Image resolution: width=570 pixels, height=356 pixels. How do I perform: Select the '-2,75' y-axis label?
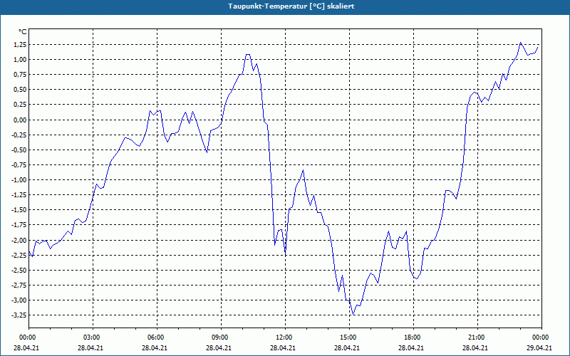click(19, 286)
